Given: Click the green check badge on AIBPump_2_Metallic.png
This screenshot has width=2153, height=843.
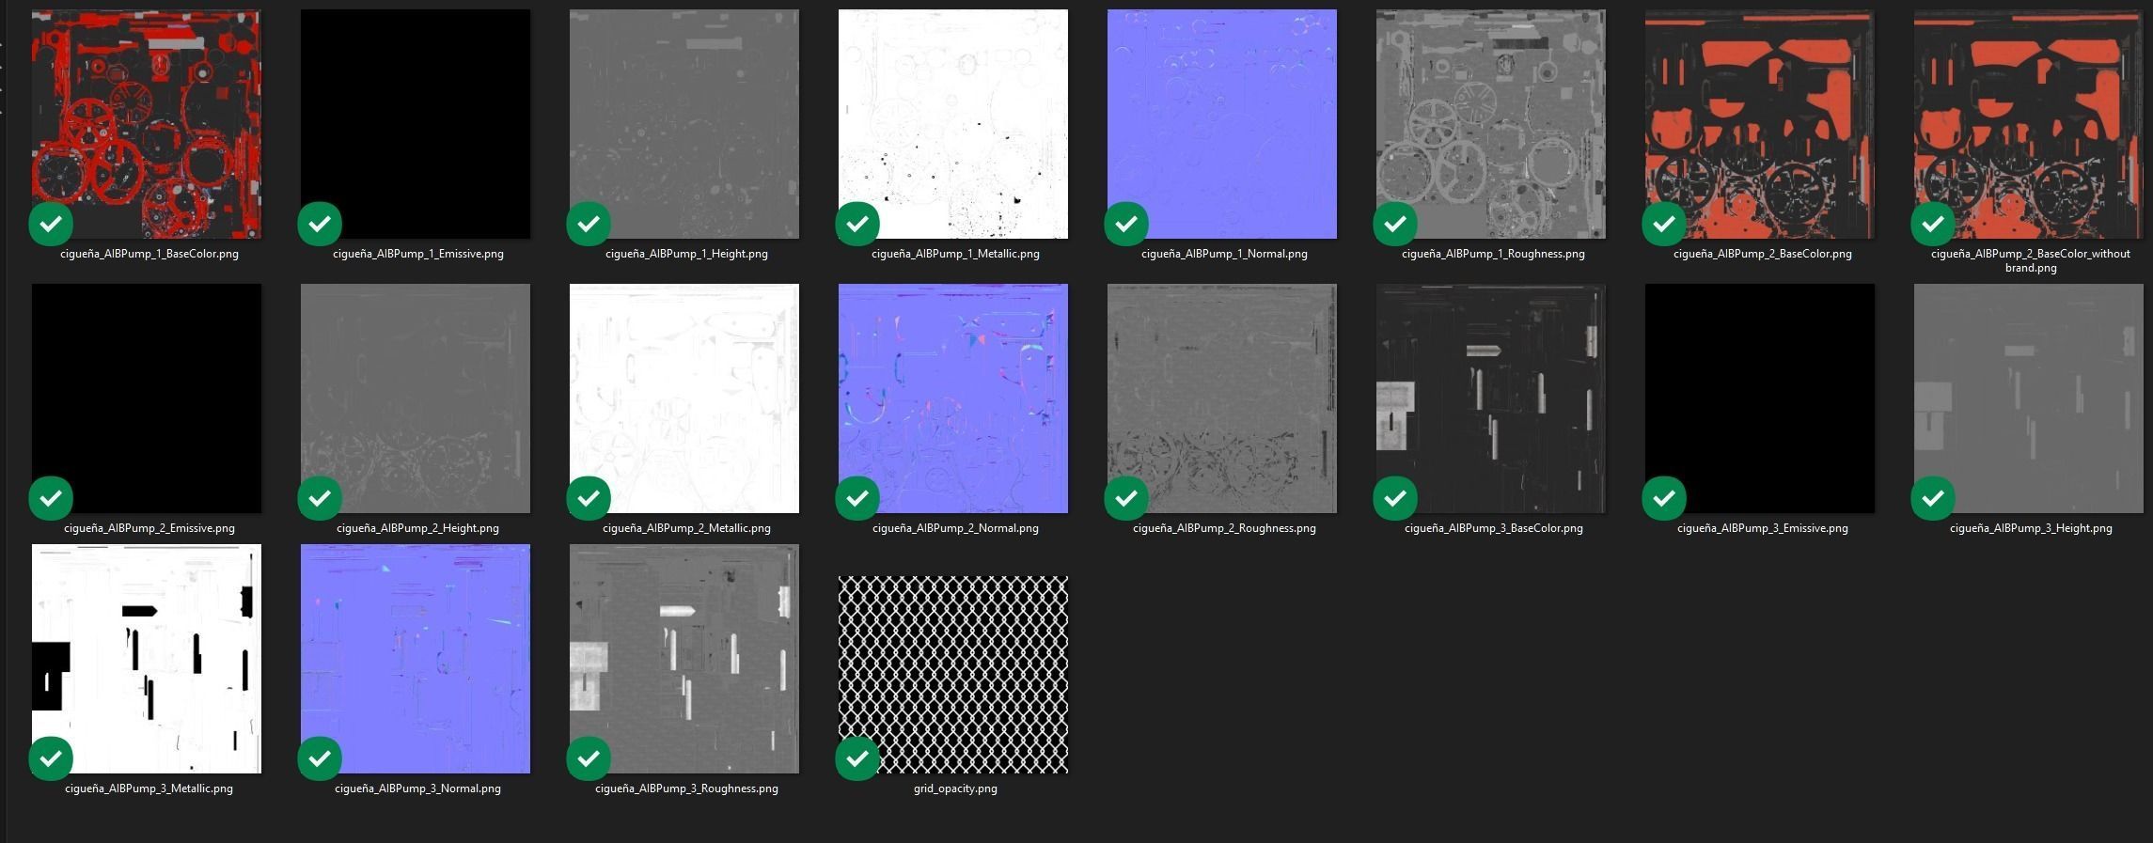Looking at the screenshot, I should [x=589, y=498].
